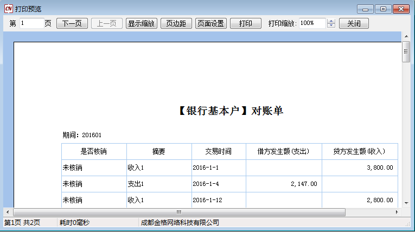This screenshot has height=232, width=415.
Task: Close the preview with 关闭 button
Action: [x=354, y=23]
